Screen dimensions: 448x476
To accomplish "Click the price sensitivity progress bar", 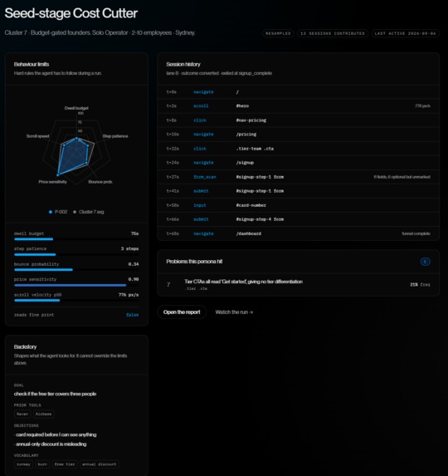I will click(x=76, y=285).
